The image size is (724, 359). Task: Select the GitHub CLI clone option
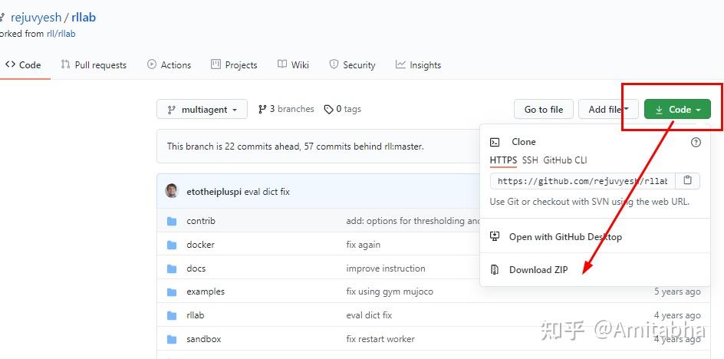click(564, 160)
